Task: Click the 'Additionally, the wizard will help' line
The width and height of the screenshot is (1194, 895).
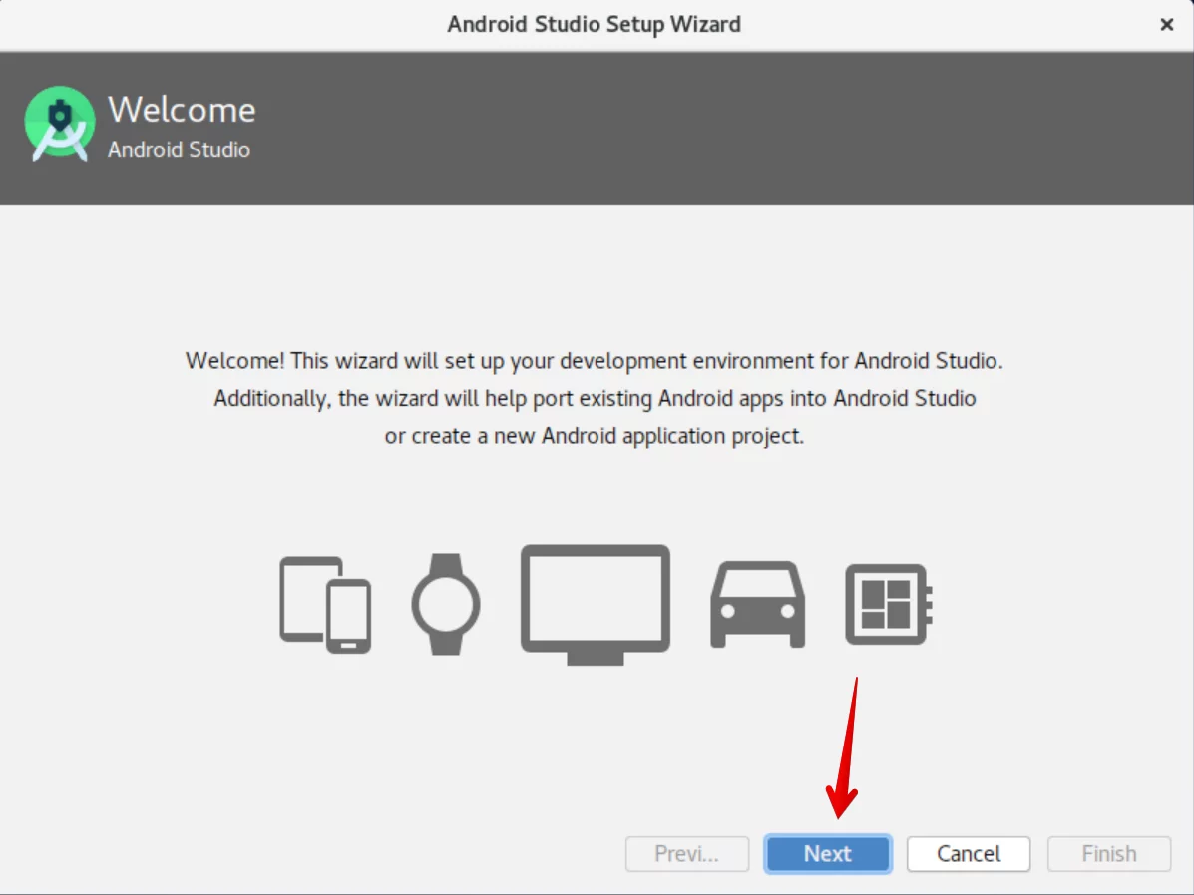Action: click(x=595, y=398)
